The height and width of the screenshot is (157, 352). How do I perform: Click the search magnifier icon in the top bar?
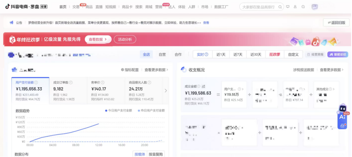(280, 7)
